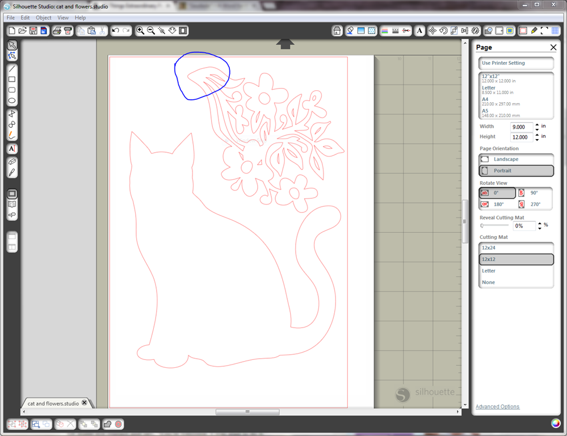This screenshot has width=567, height=436.
Task: Open the color wheel icon
Action: point(556,423)
